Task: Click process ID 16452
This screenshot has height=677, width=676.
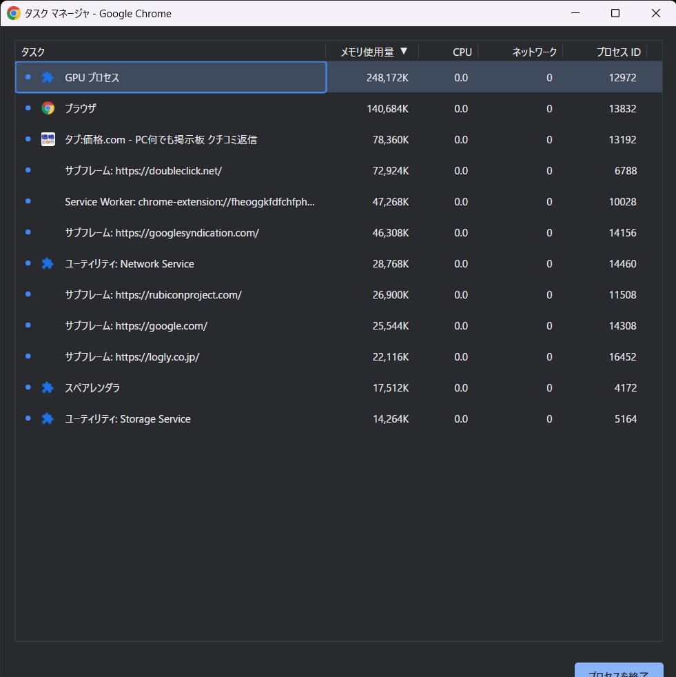Action: [622, 357]
